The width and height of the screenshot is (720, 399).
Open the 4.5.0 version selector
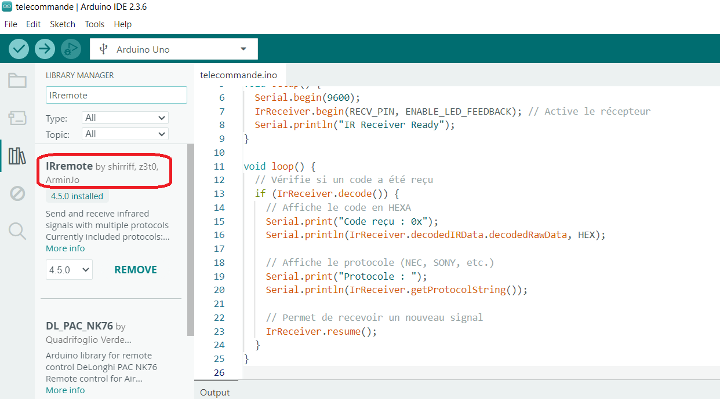(69, 270)
